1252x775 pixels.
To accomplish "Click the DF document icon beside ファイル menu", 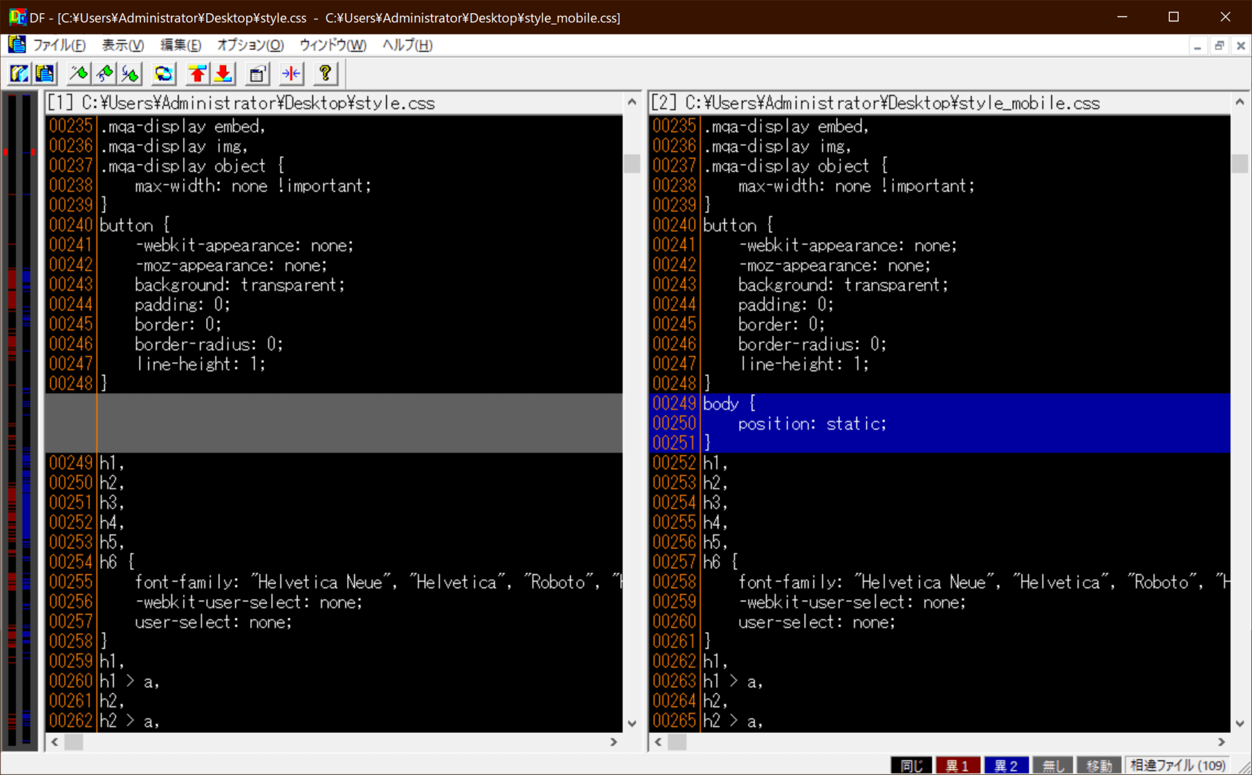I will 17,44.
